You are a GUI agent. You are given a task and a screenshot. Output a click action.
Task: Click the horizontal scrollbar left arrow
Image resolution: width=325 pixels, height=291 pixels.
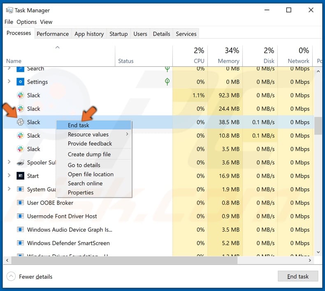click(x=7, y=260)
